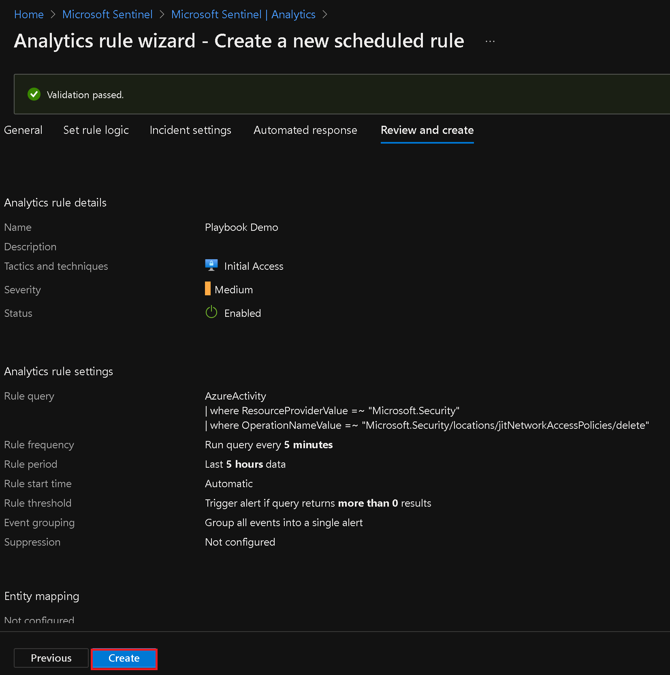Screen dimensions: 670x675
Task: Click the 'Description' label
Action: coord(30,247)
